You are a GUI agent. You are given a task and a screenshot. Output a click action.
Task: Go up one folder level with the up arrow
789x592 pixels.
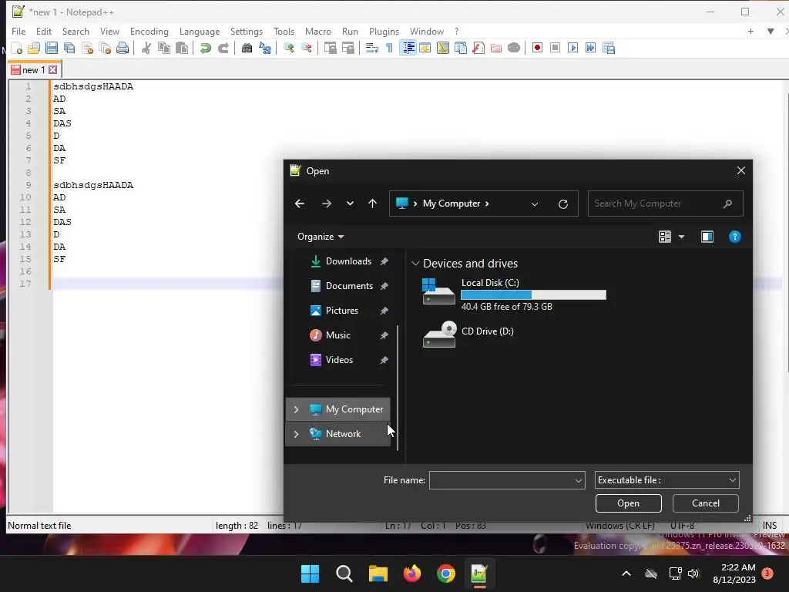pyautogui.click(x=372, y=203)
